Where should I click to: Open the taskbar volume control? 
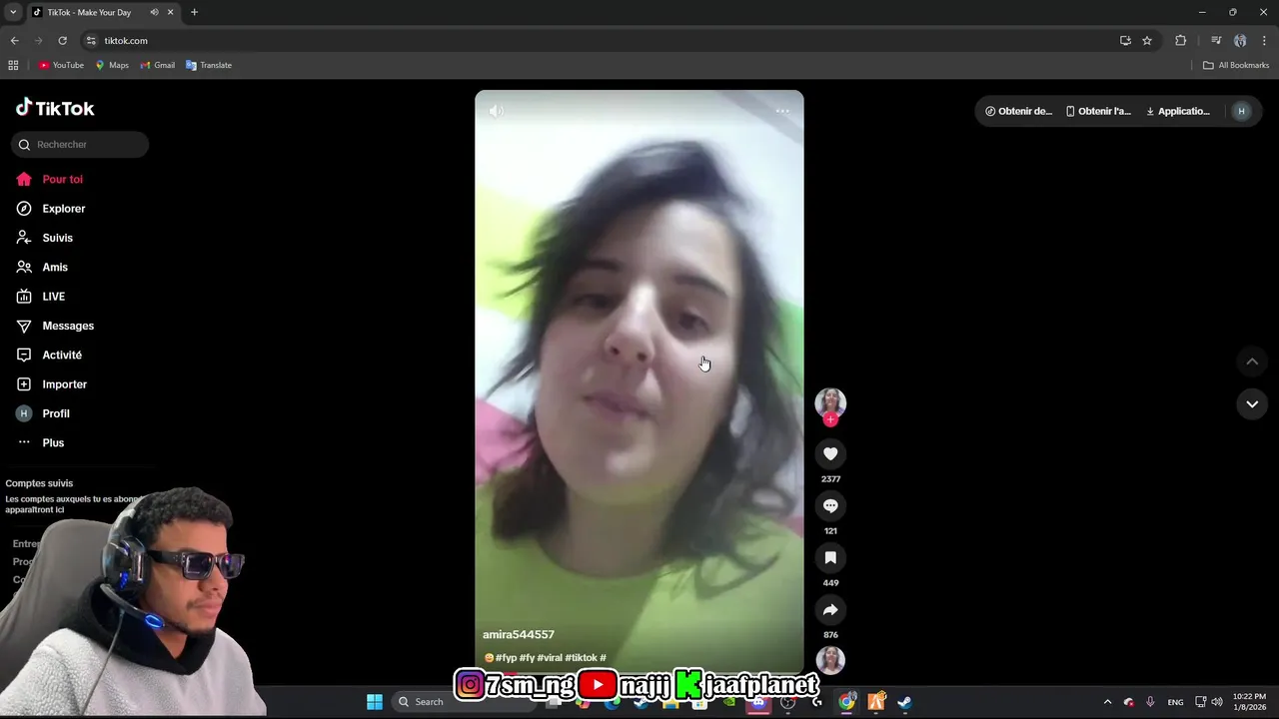(1217, 701)
